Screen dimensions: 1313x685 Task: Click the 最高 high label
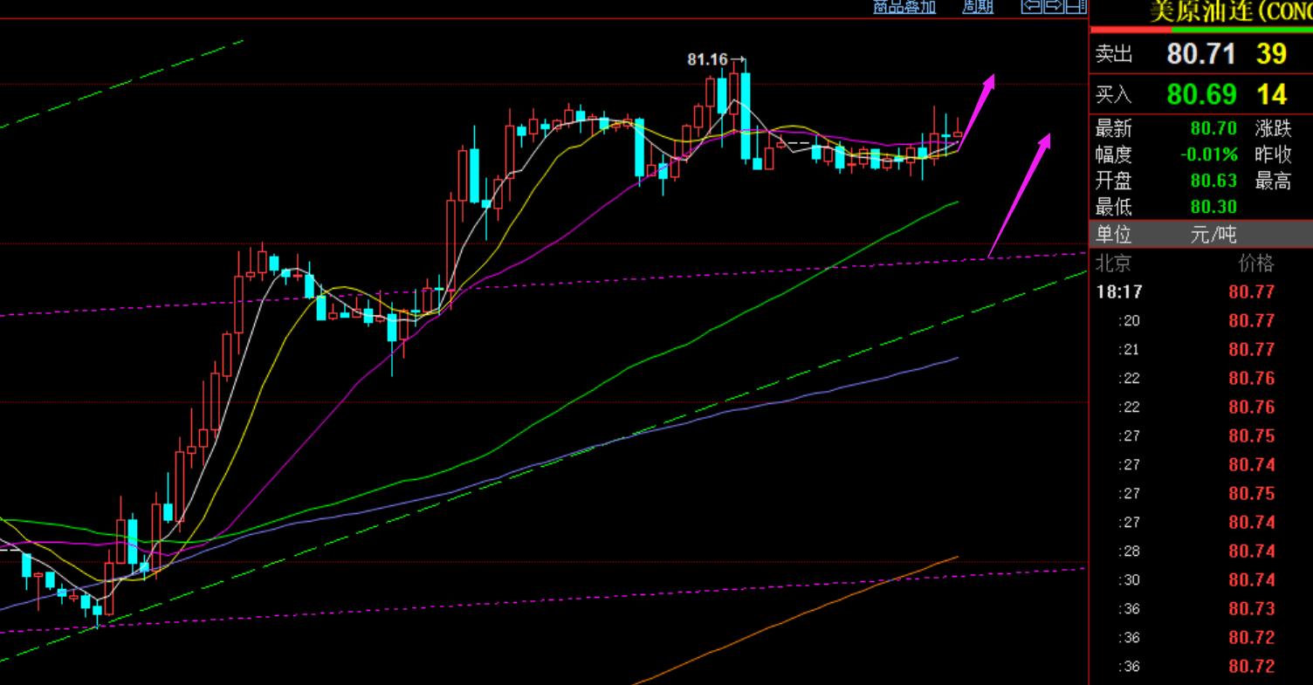pyautogui.click(x=1274, y=182)
